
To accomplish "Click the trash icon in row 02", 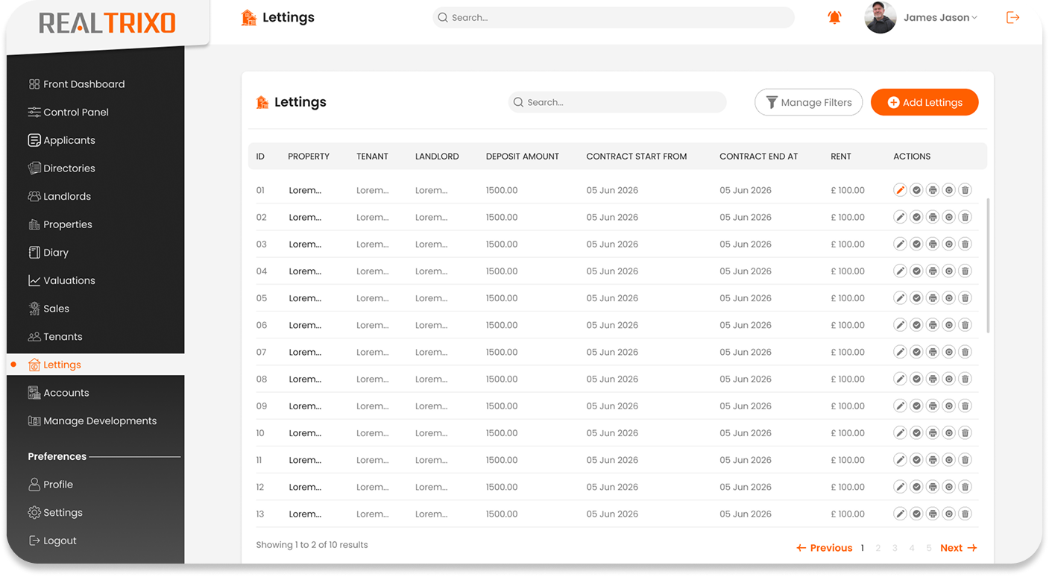I will (965, 217).
